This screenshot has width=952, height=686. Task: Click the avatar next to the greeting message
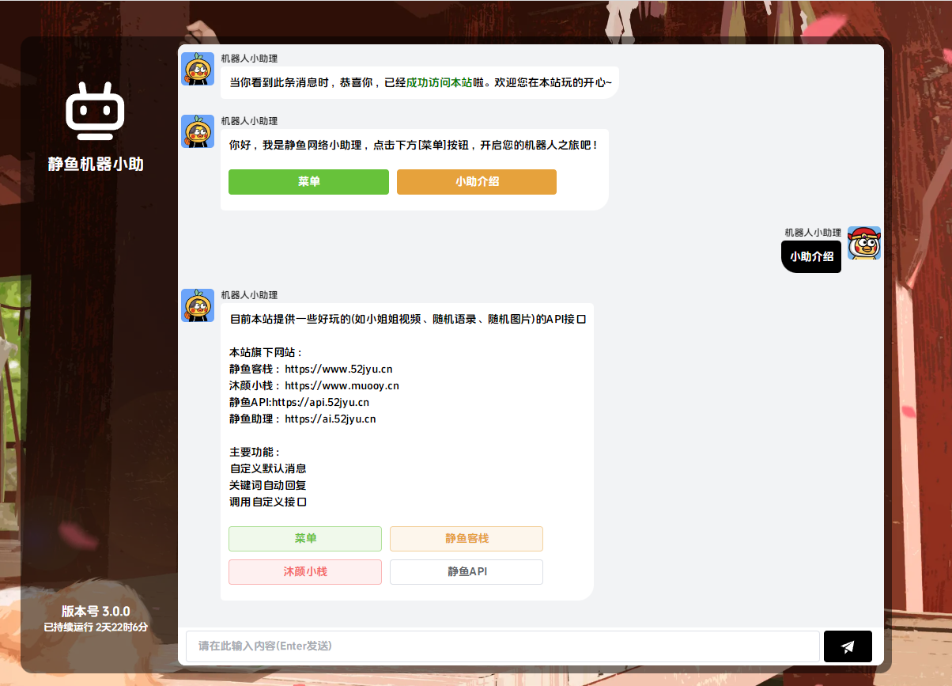click(x=198, y=132)
